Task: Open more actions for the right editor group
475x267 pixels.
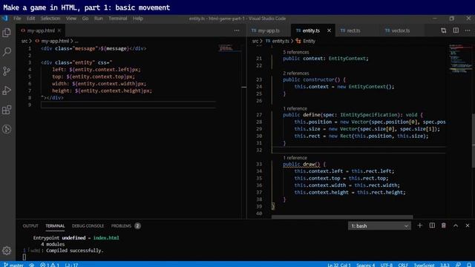Action: tap(468, 30)
